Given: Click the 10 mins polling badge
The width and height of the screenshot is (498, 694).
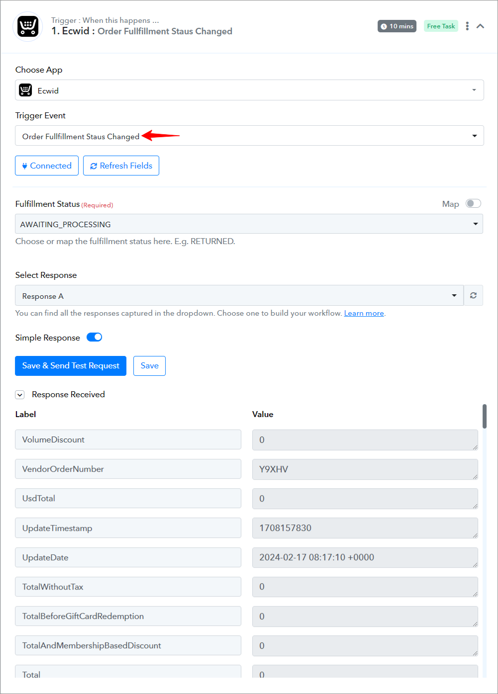Looking at the screenshot, I should (x=397, y=26).
